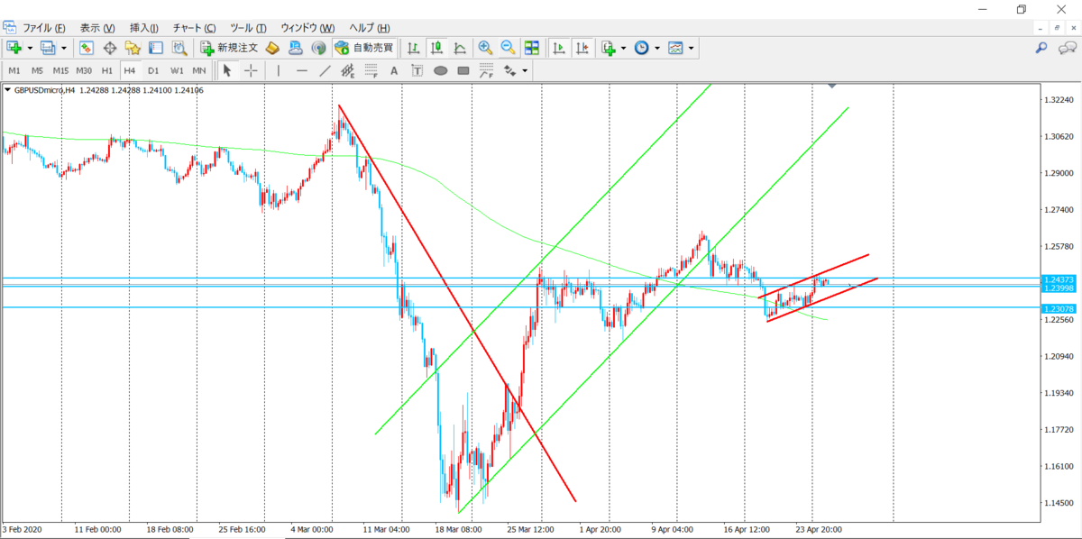This screenshot has height=539, width=1082.
Task: Open the templates dropdown arrow
Action: click(691, 48)
